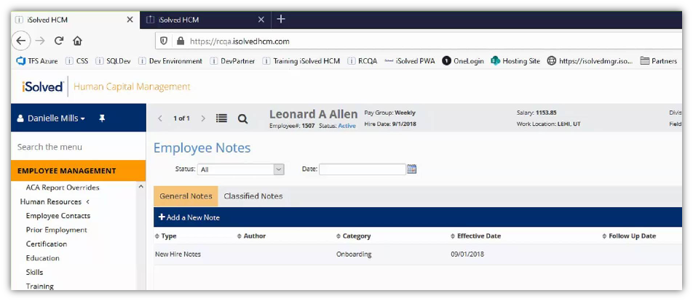Open the Status dropdown set to All
This screenshot has width=693, height=301.
click(x=240, y=169)
